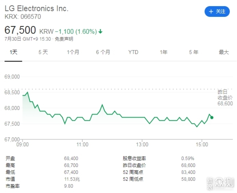Click the 11:00 time axis label
237x193 pixels.
click(82, 144)
